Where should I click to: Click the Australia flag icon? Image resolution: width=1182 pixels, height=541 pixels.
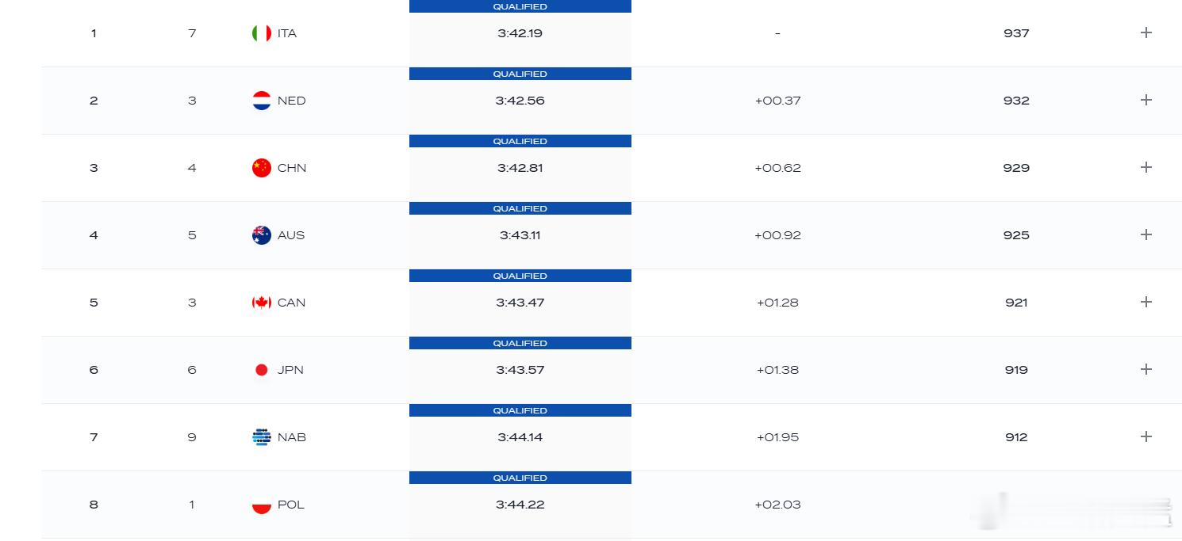(x=261, y=235)
